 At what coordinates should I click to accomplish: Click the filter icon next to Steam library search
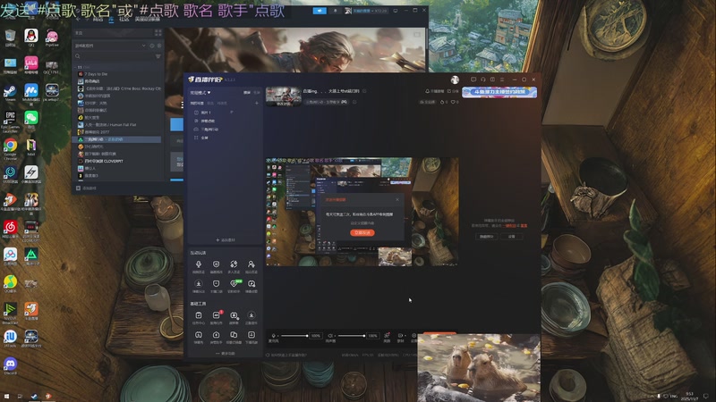[158, 56]
